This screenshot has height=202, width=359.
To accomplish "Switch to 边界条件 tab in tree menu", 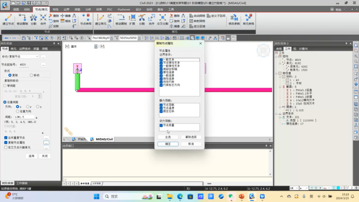I will coord(24,49).
